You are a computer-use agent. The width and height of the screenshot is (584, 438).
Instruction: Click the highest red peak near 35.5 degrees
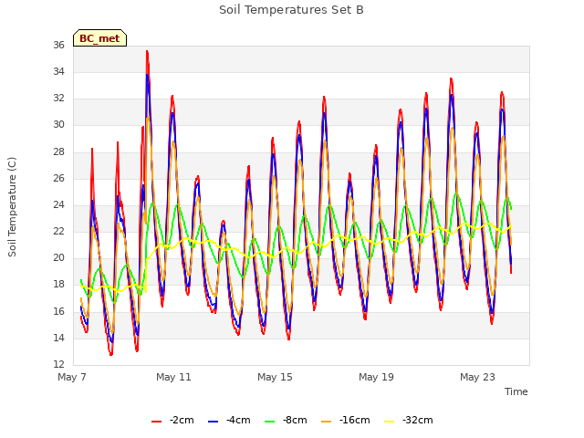click(x=147, y=52)
